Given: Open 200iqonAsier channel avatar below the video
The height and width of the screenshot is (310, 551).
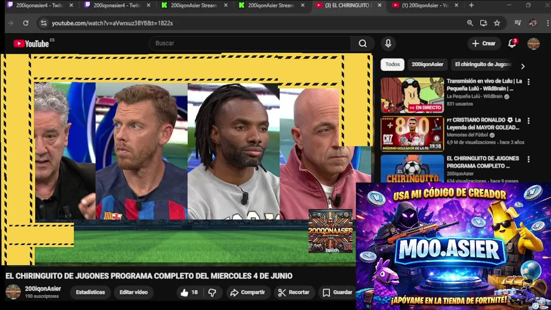Looking at the screenshot, I should pos(13,292).
